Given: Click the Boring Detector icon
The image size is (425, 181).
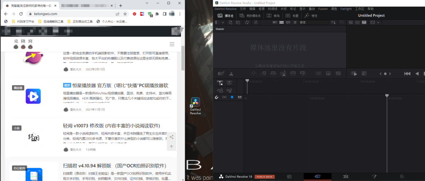Looking at the screenshot, I should [x=221, y=73].
